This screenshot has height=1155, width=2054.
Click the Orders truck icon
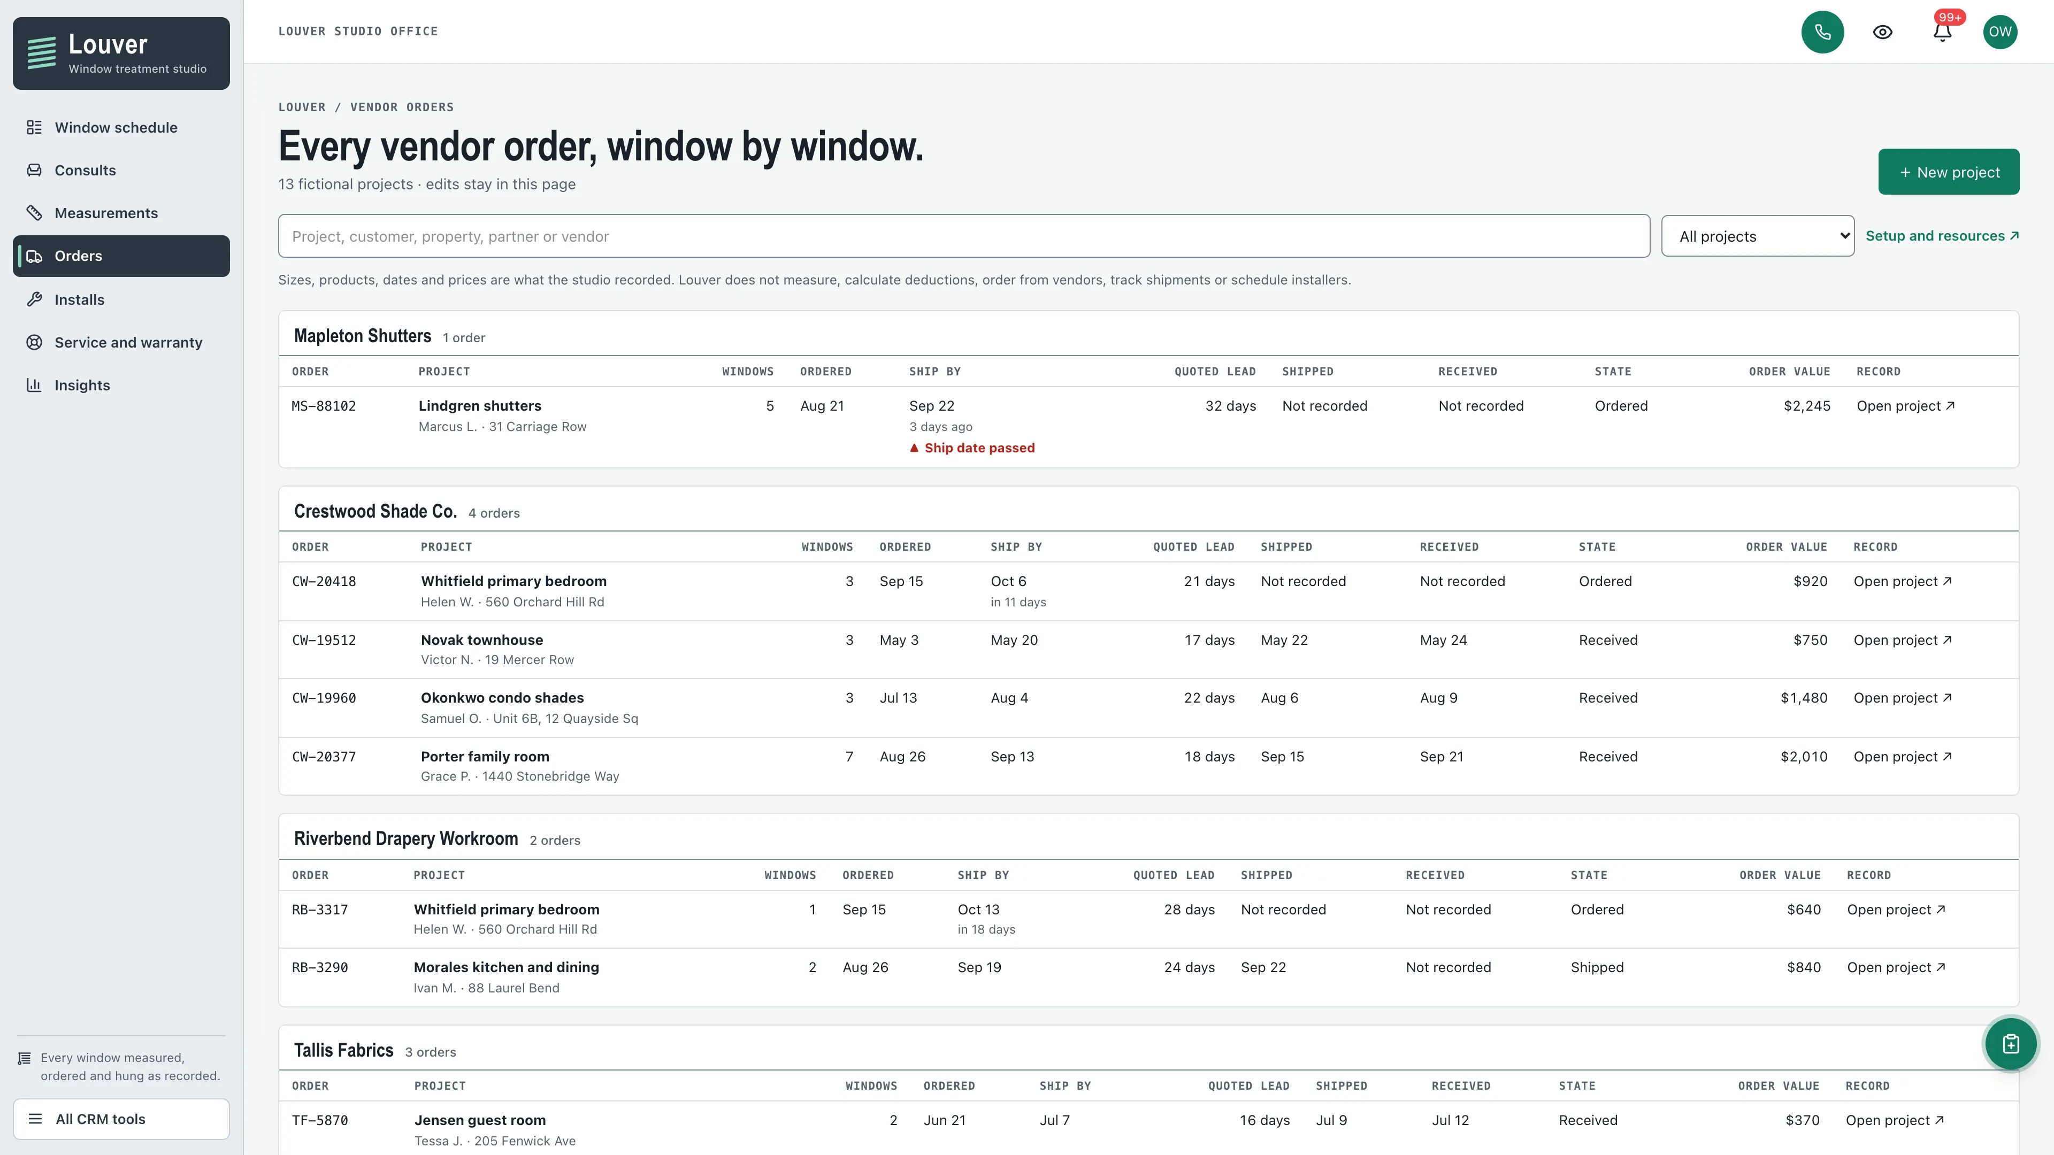(x=34, y=256)
